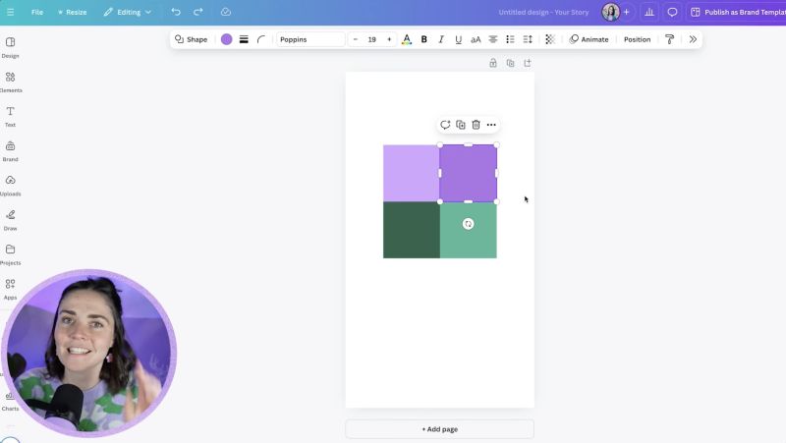The width and height of the screenshot is (786, 443).
Task: Duplicate the selected shape
Action: pos(461,125)
